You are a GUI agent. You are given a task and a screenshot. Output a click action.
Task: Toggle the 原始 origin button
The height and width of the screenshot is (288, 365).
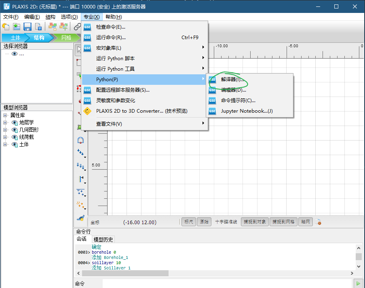click(x=204, y=222)
